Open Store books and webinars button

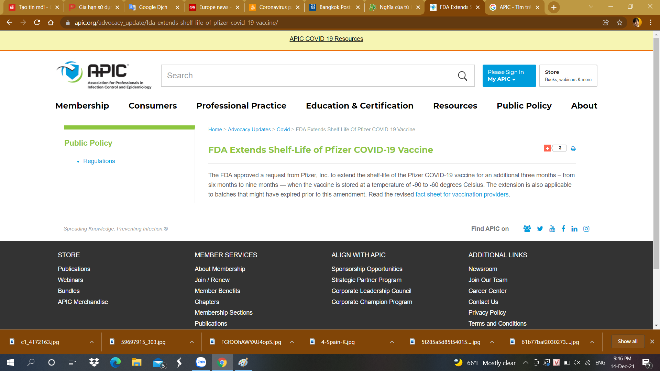pyautogui.click(x=568, y=76)
